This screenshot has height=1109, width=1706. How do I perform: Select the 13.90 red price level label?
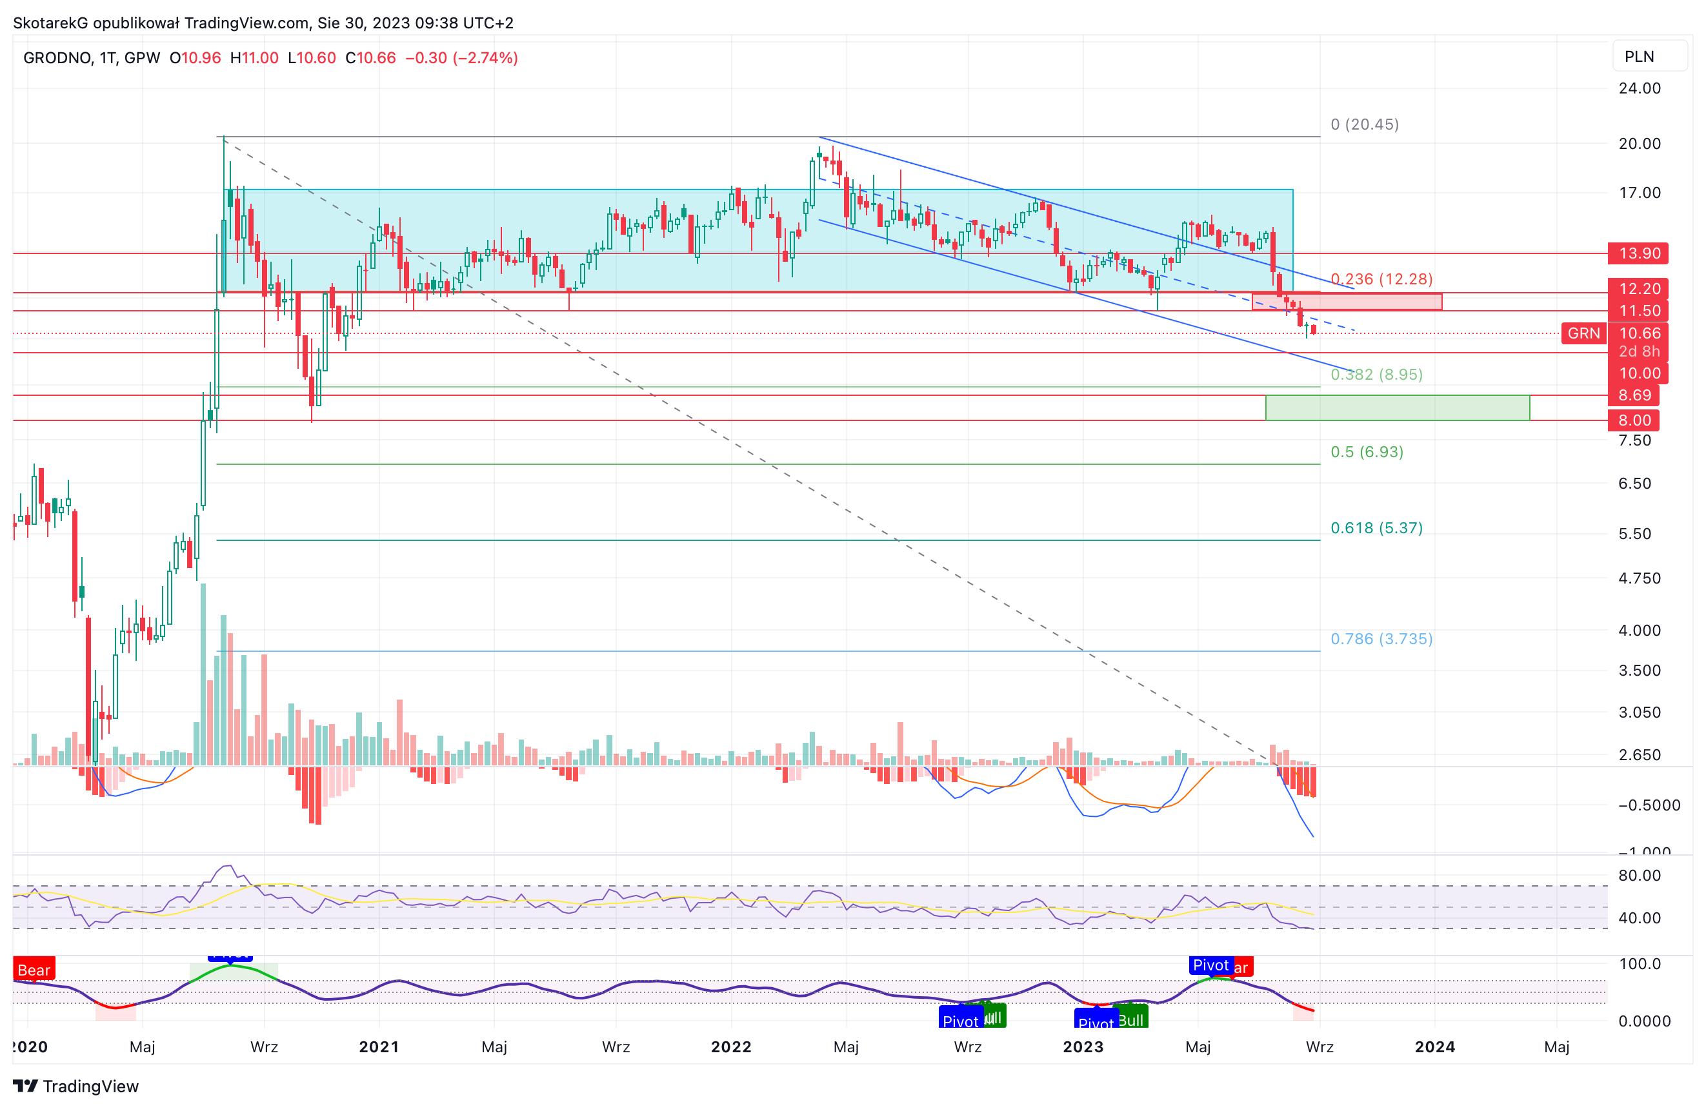[1639, 253]
